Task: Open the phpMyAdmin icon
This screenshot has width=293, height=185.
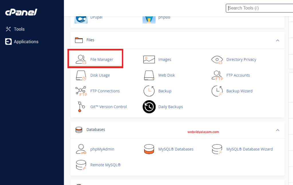Action: (80, 149)
